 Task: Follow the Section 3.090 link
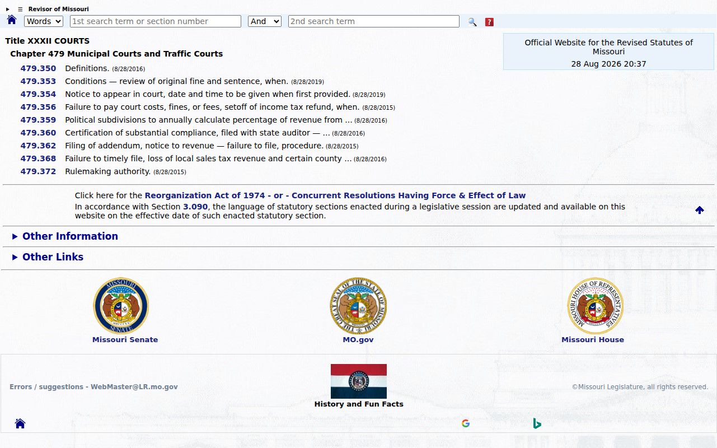pyautogui.click(x=195, y=207)
